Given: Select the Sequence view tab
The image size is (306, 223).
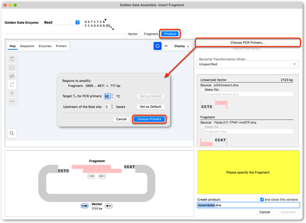Looking at the screenshot, I should 27,46.
